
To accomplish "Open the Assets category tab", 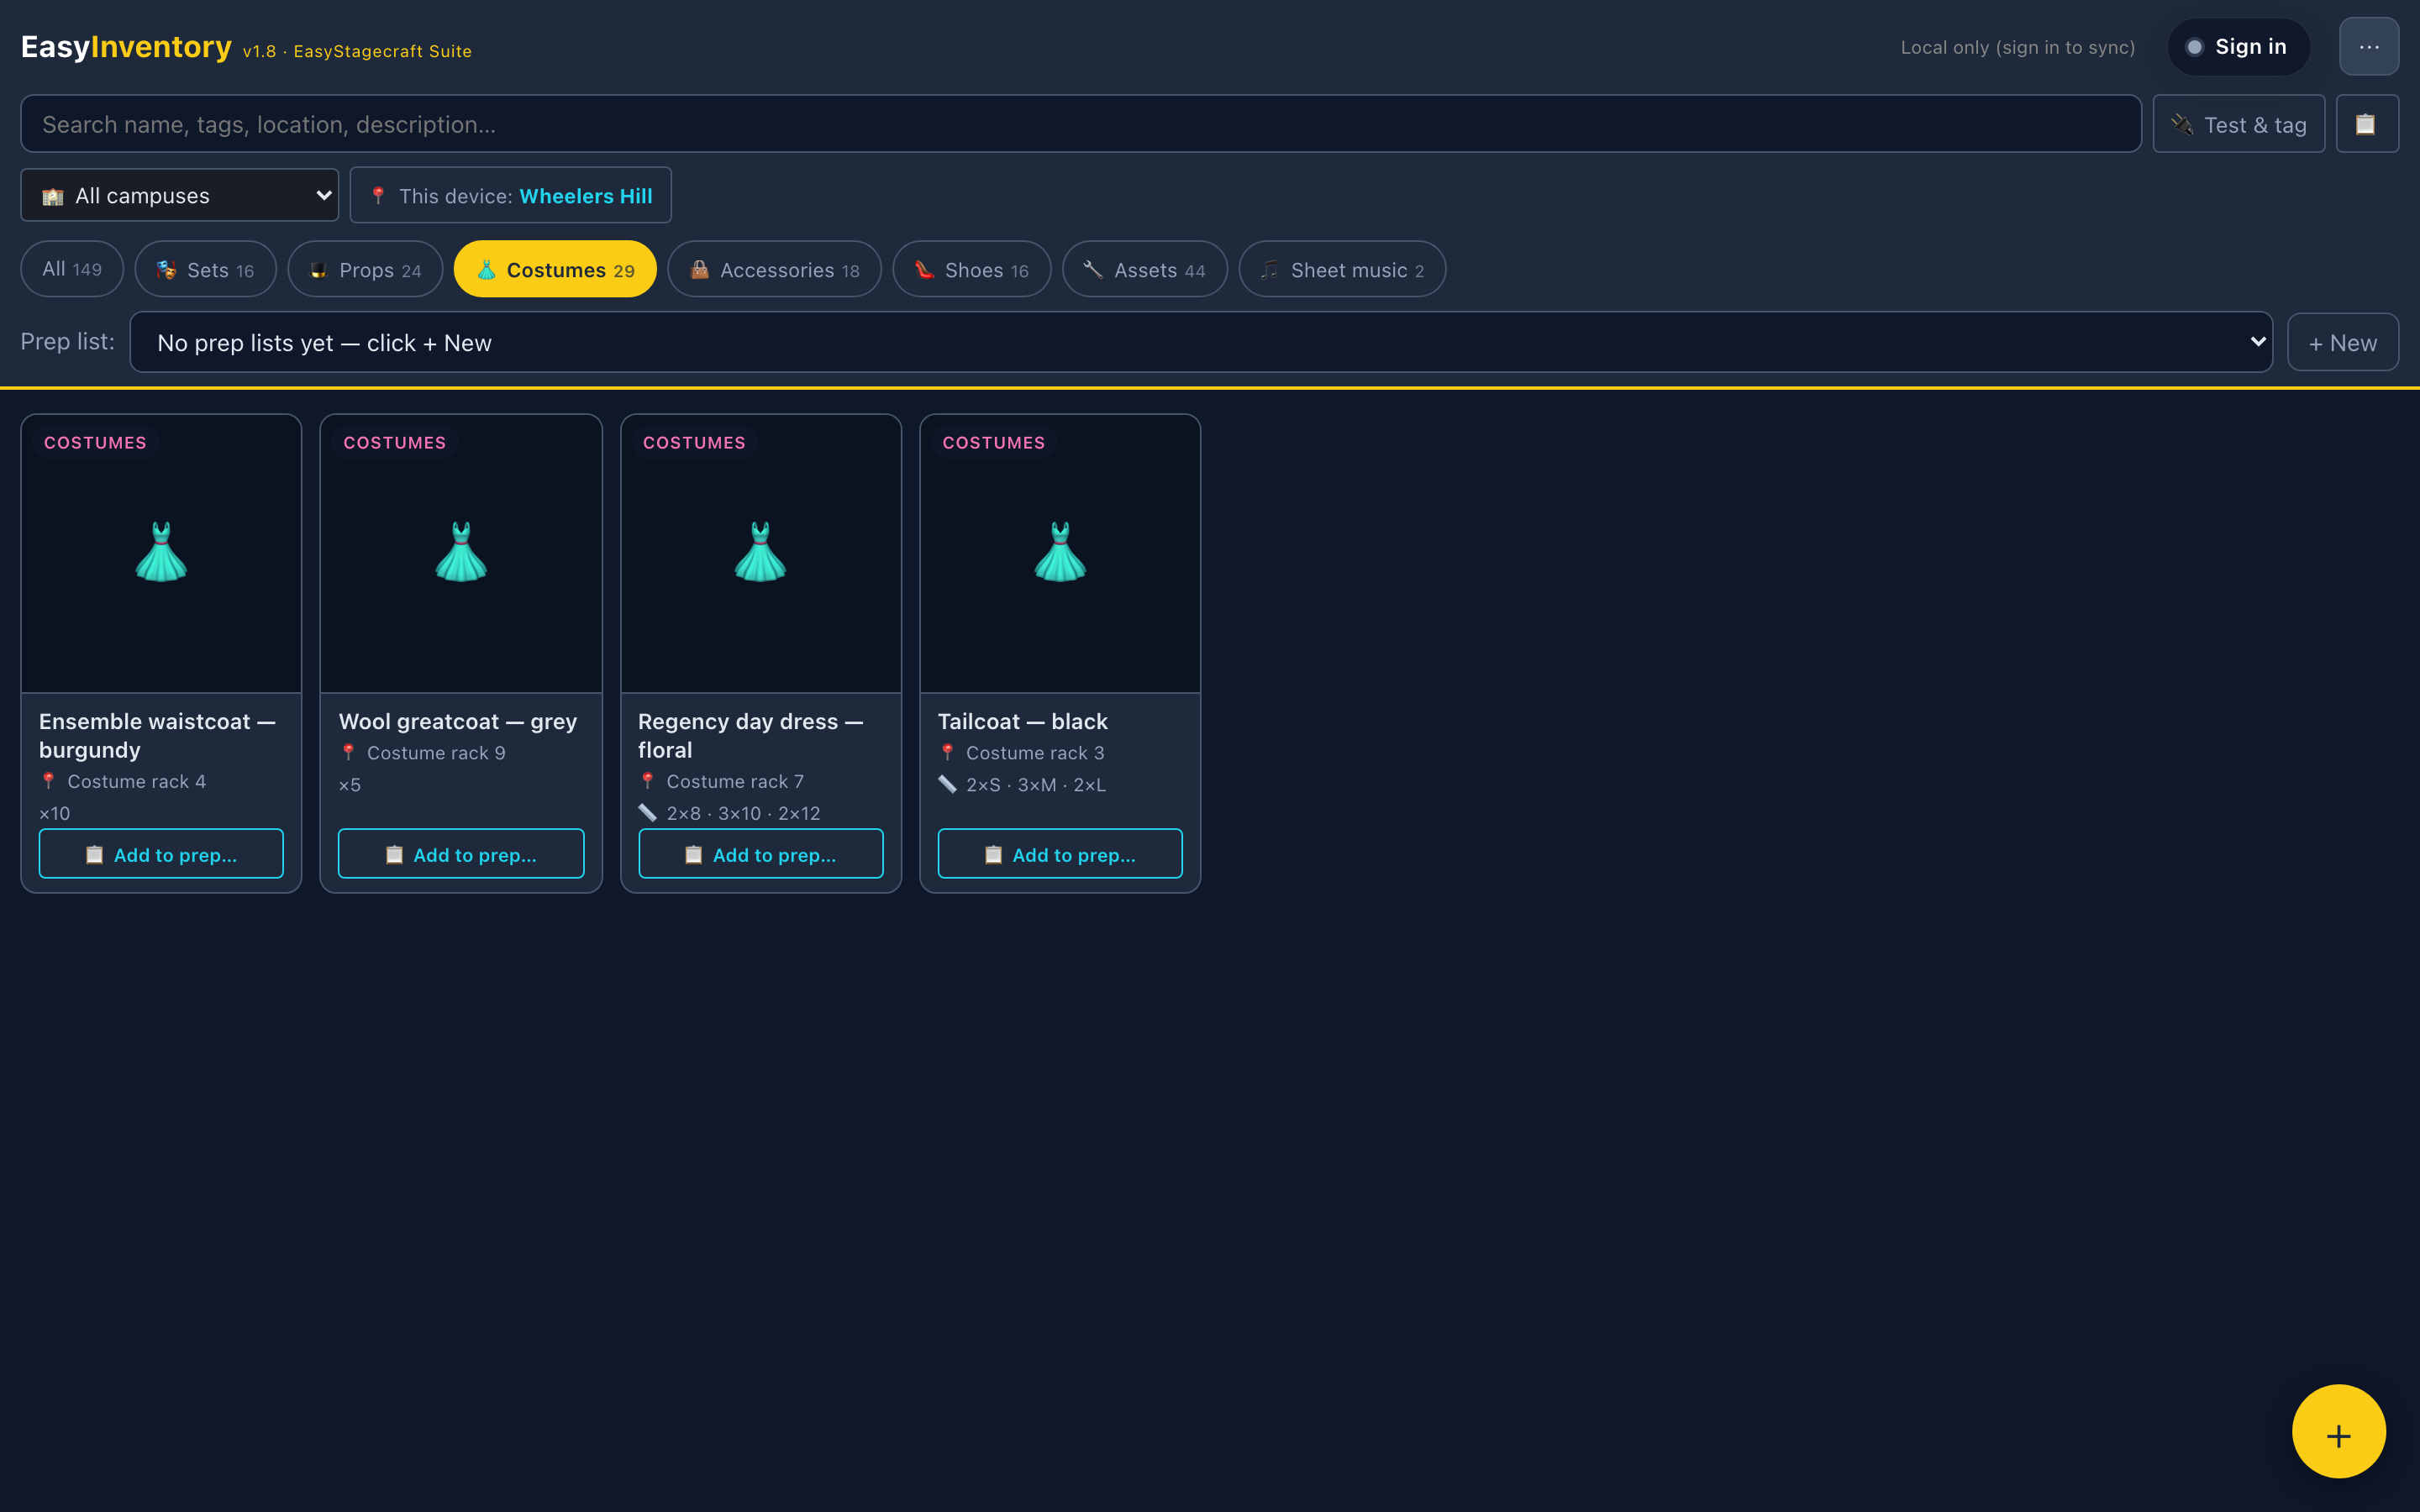I will click(x=1144, y=269).
